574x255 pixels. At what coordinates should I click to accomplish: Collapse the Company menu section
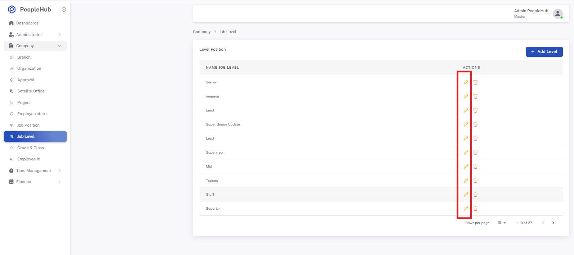click(x=35, y=46)
